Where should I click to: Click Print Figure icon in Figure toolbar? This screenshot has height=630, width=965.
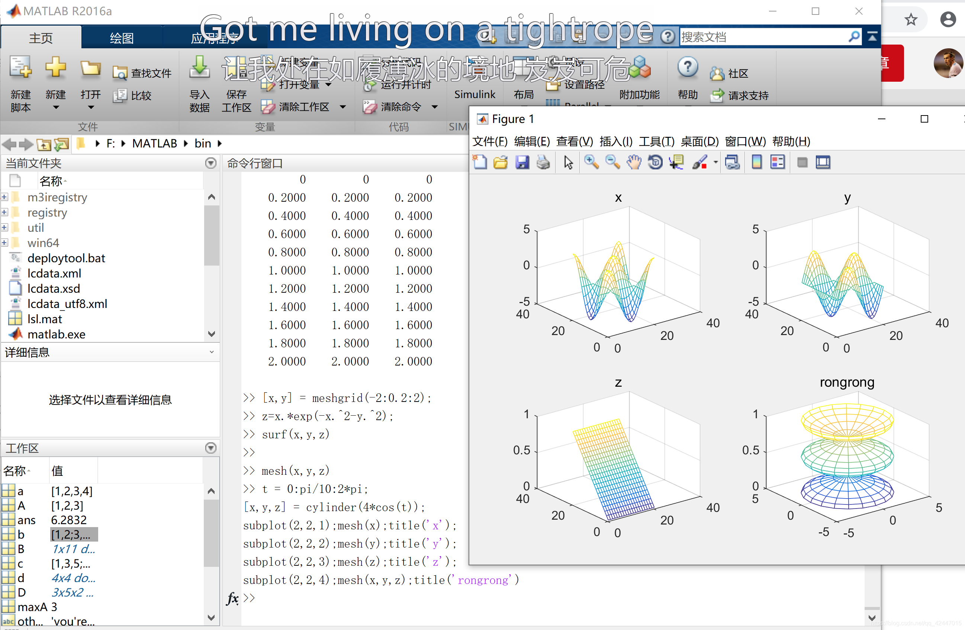point(543,162)
